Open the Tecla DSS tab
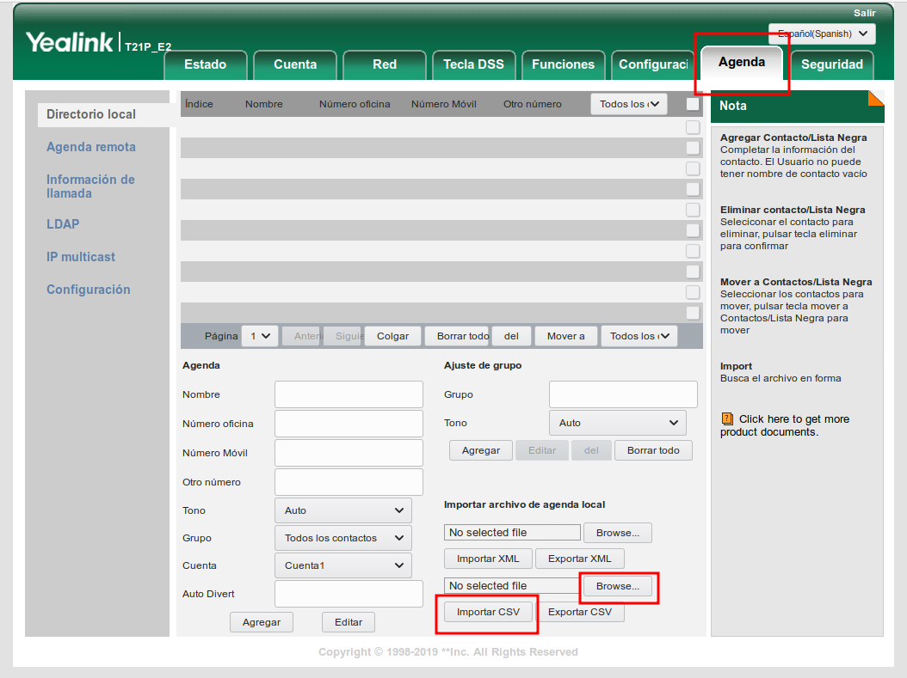The width and height of the screenshot is (907, 678). tap(473, 64)
